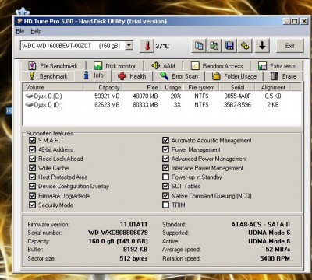This screenshot has height=280, width=312.
Task: Switch to the File Benchmark tab
Action: pos(53,66)
